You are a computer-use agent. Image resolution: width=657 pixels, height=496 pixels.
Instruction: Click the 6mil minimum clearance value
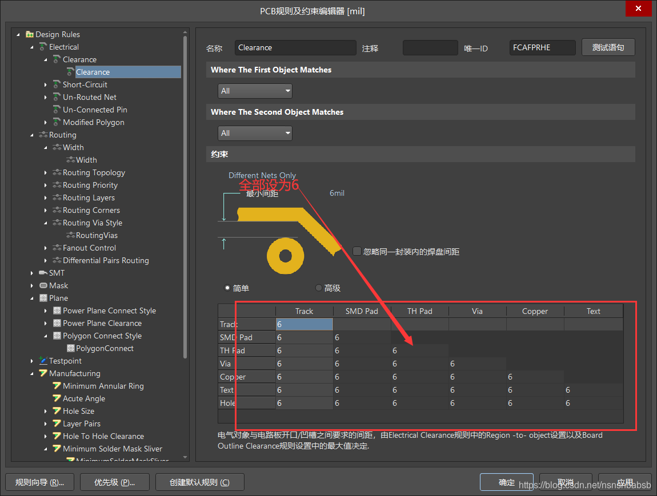click(x=337, y=193)
